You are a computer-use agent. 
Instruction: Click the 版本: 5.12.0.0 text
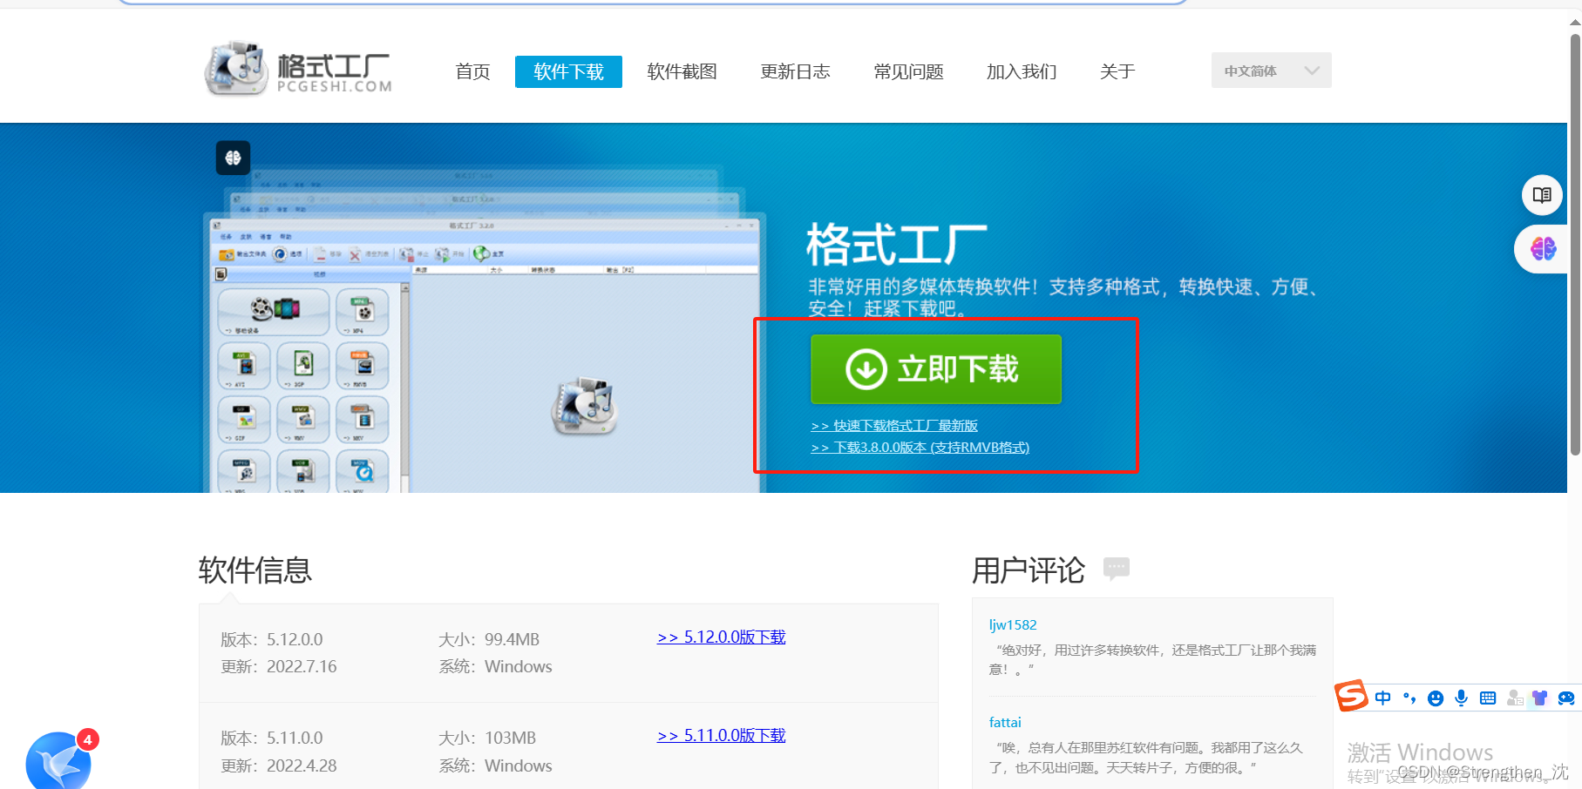[x=272, y=640]
